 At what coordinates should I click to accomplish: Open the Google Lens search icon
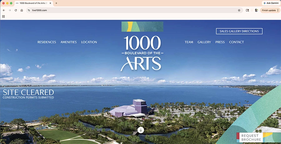tap(248, 10)
